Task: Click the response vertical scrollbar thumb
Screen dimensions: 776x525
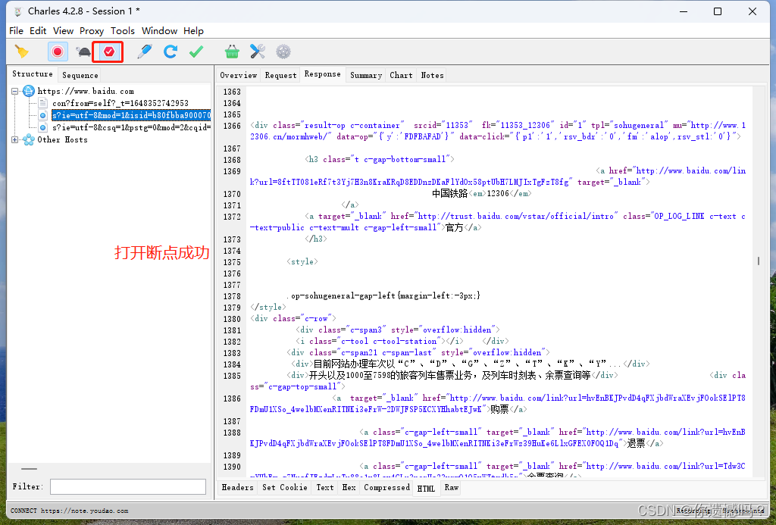Action: click(x=758, y=261)
